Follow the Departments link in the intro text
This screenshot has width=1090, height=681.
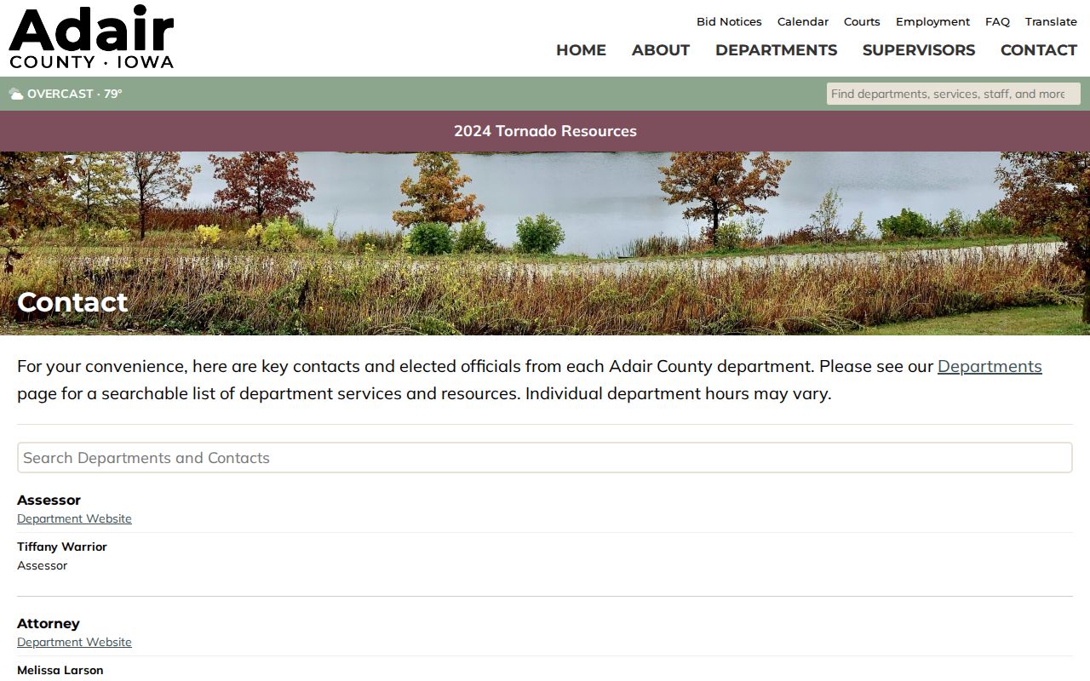(990, 366)
